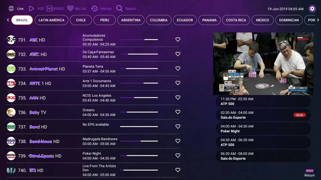Screen dimensions: 321x180
Task: Toggle heart on channel 738 row
Action: [x=178, y=141]
